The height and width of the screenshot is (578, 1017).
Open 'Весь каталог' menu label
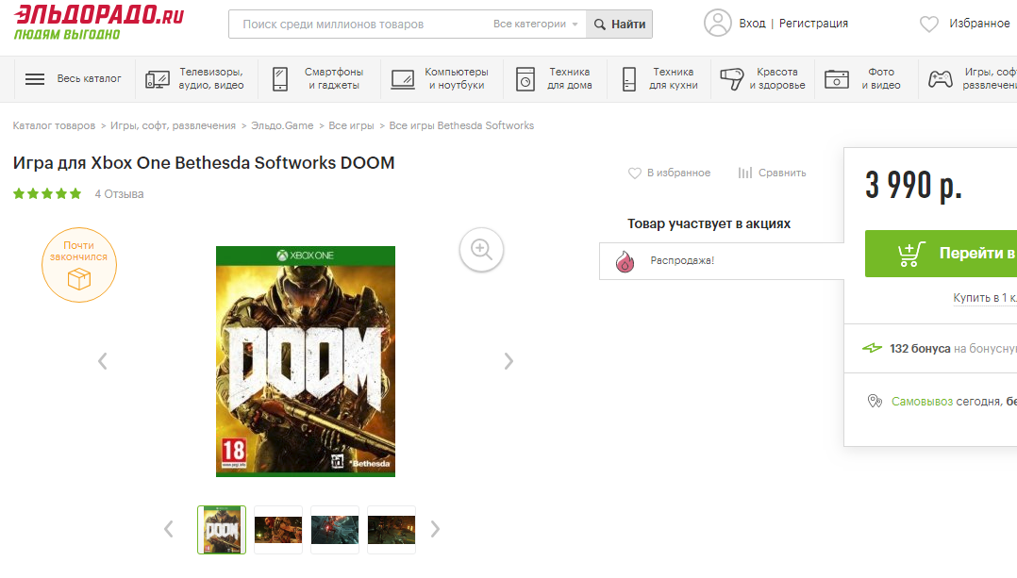click(x=89, y=78)
